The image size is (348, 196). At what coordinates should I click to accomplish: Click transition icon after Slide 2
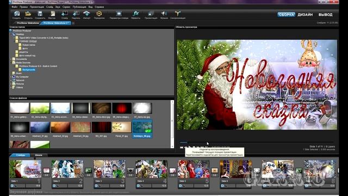click(88, 170)
